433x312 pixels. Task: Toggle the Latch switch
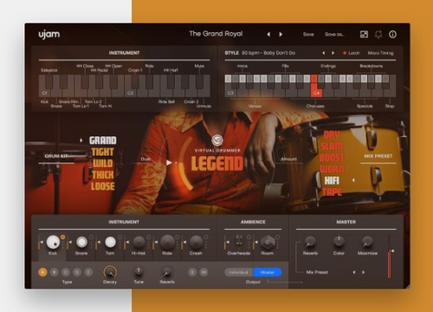[x=351, y=53]
